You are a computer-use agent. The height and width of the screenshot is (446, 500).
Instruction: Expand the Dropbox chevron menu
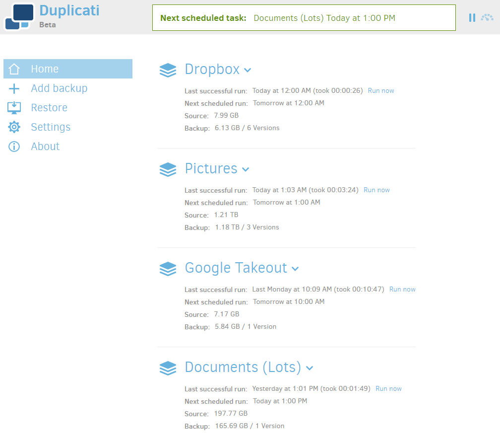point(248,70)
